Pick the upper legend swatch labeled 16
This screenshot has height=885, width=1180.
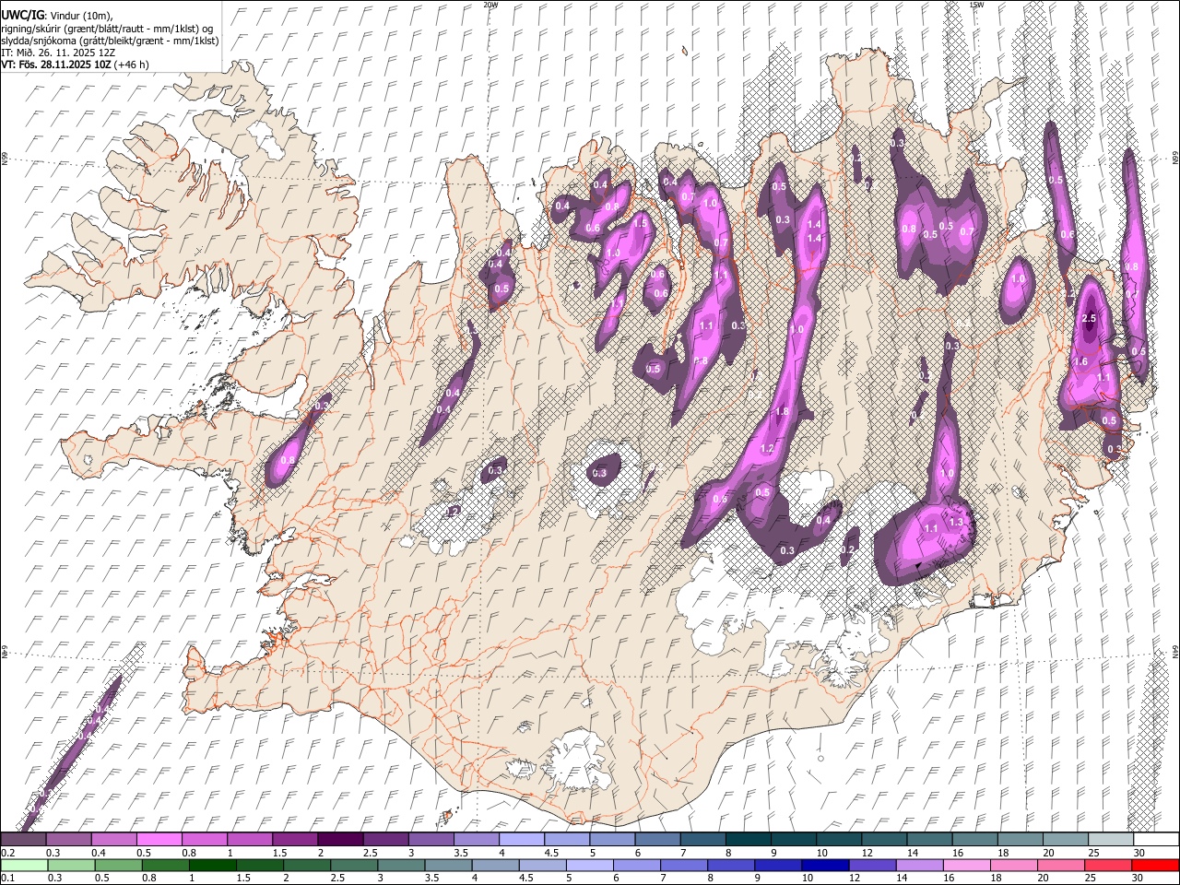tap(974, 840)
